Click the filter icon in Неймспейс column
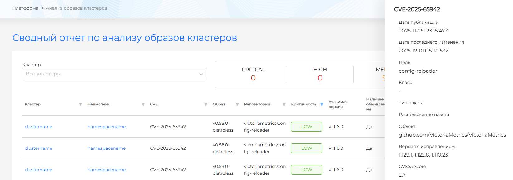 [143, 104]
